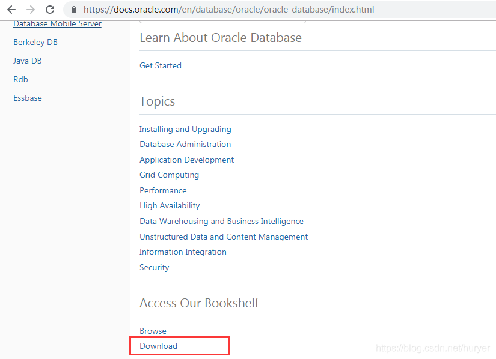Screen dimensions: 496x359
Task: Click the browser forward arrow
Action: point(31,10)
